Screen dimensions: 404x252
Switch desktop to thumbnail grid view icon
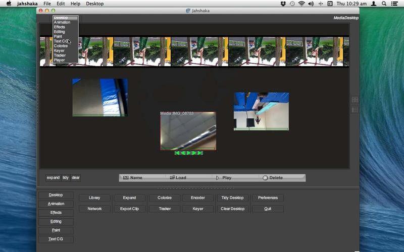tap(355, 100)
